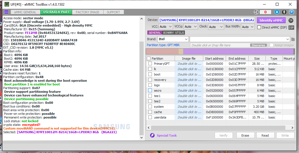Select the GENERAL sub-tab

155,33
